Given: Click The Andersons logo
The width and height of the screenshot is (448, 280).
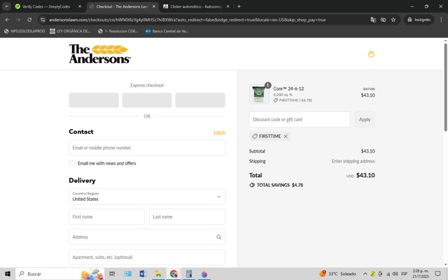Looking at the screenshot, I should [x=99, y=54].
